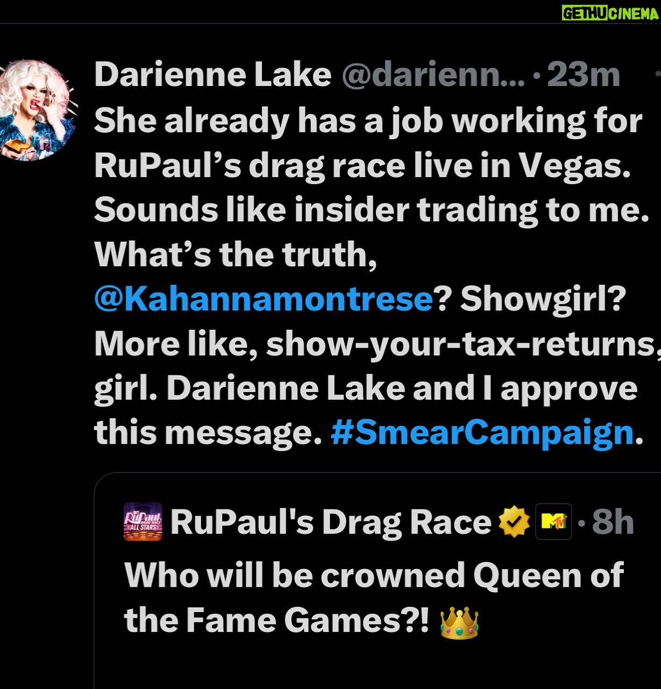Click the crown emoji in the quoted tweet
Image resolution: width=661 pixels, height=689 pixels.
click(459, 622)
